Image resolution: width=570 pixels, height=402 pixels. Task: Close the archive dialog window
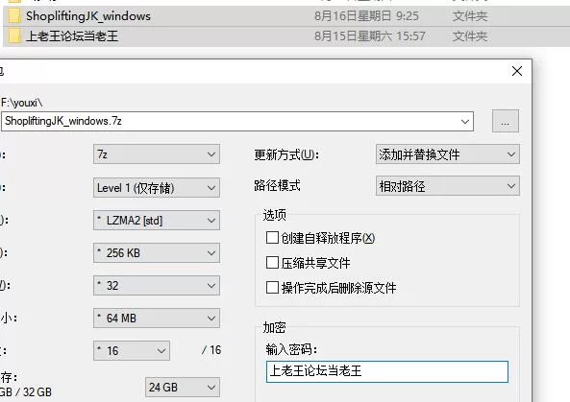point(517,71)
